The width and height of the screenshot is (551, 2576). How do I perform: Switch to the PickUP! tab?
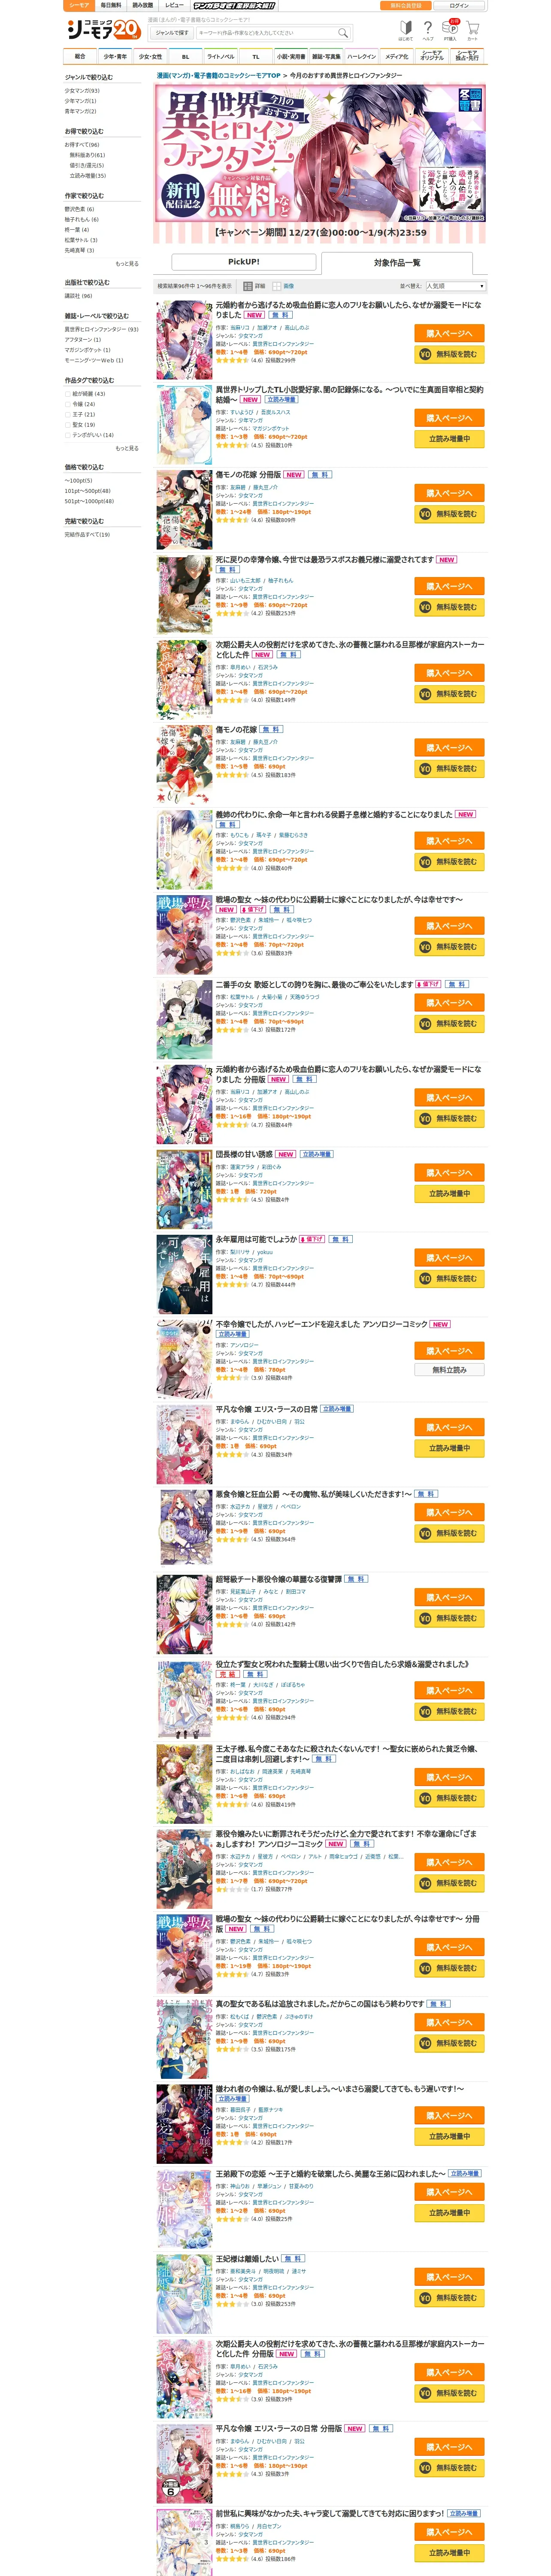[244, 262]
